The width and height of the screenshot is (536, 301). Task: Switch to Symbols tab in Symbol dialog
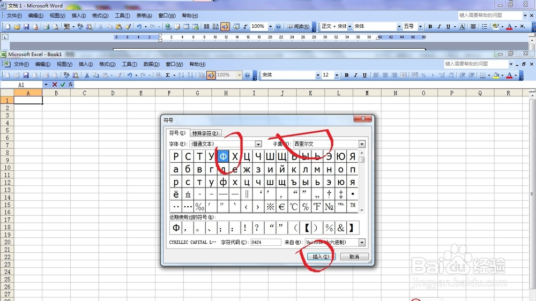[177, 133]
